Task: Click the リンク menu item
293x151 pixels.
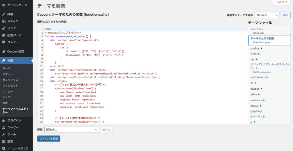Action: coord(11,28)
